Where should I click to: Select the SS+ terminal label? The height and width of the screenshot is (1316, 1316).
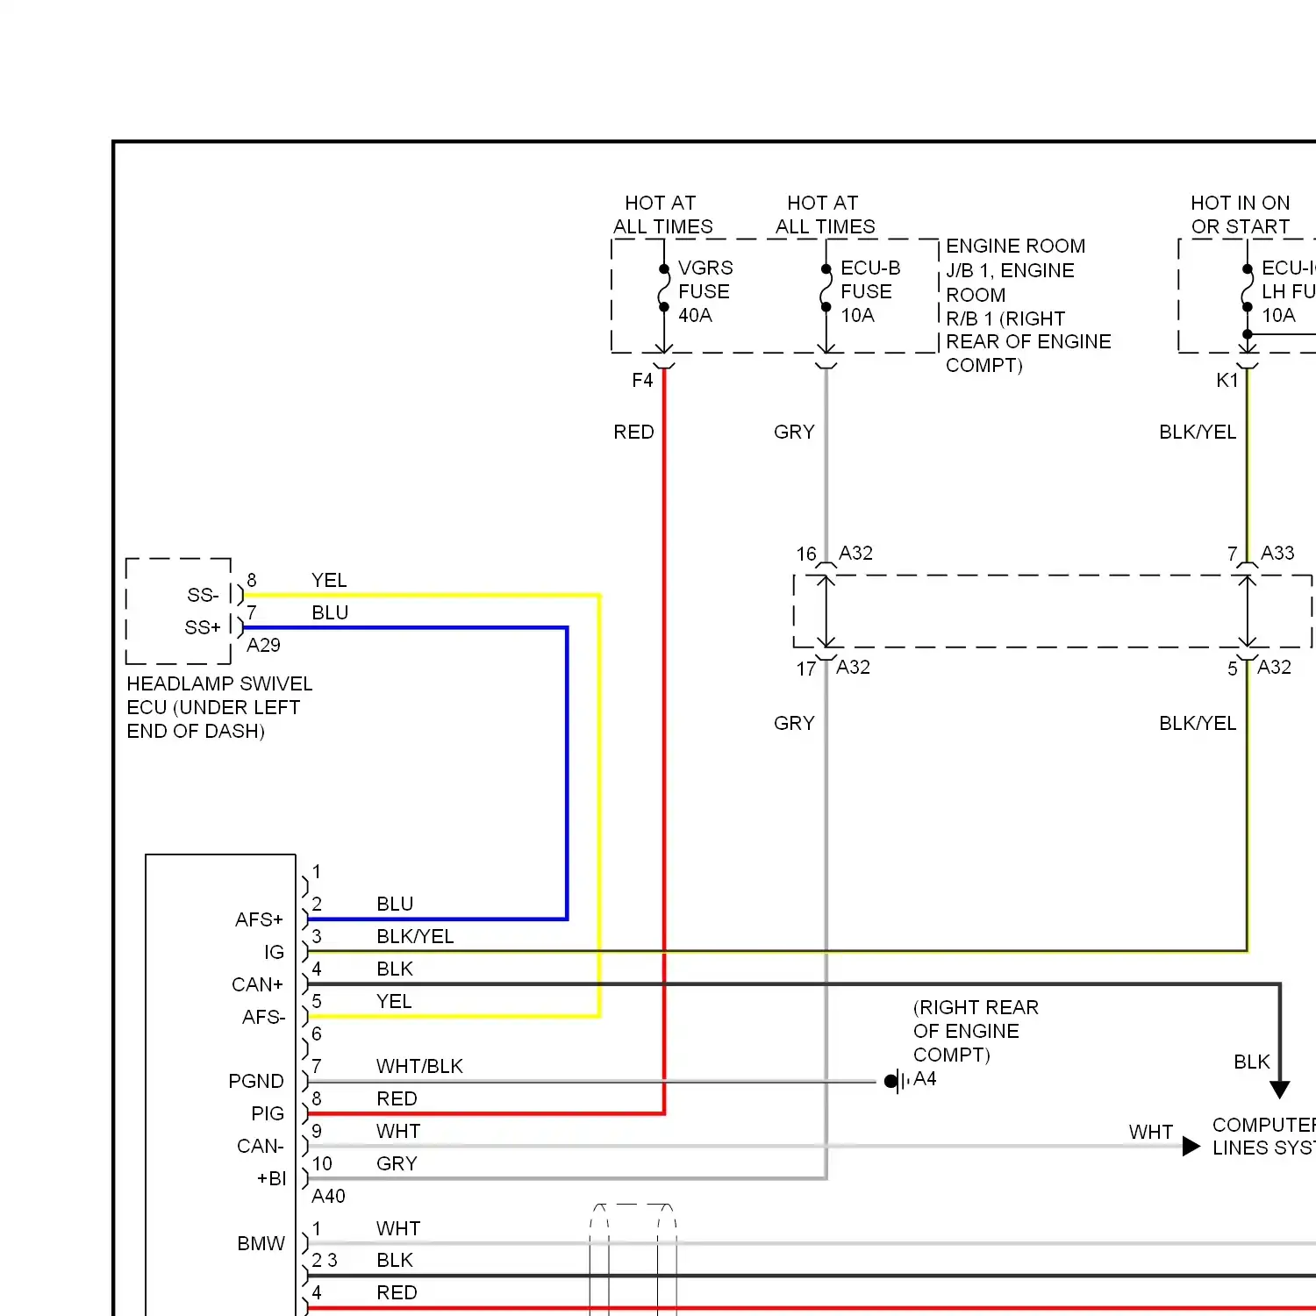203,627
